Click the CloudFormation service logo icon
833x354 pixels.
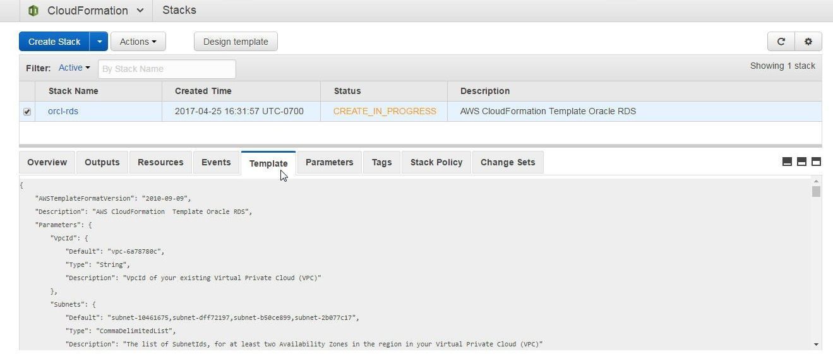tap(33, 11)
